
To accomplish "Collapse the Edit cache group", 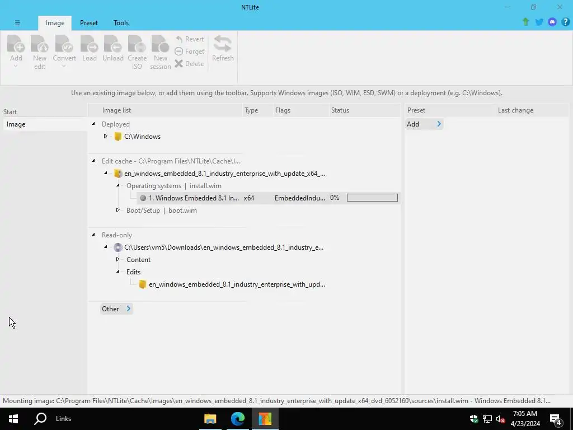I will [93, 161].
